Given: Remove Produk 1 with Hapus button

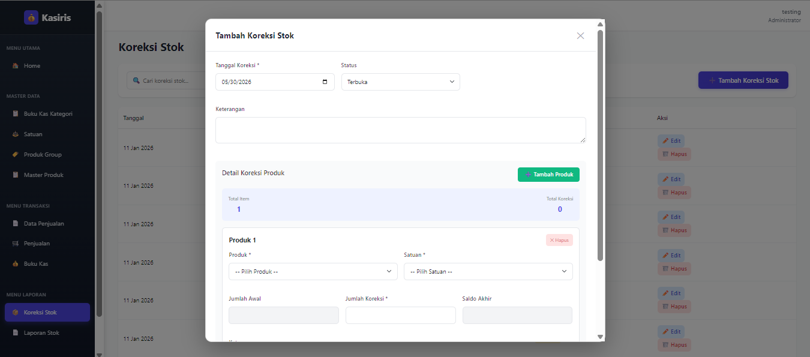Looking at the screenshot, I should [559, 240].
